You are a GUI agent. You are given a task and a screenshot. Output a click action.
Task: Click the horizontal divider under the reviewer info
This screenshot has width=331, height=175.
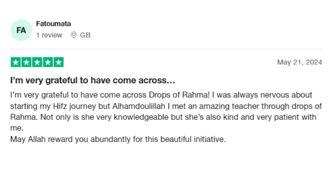tap(165, 49)
